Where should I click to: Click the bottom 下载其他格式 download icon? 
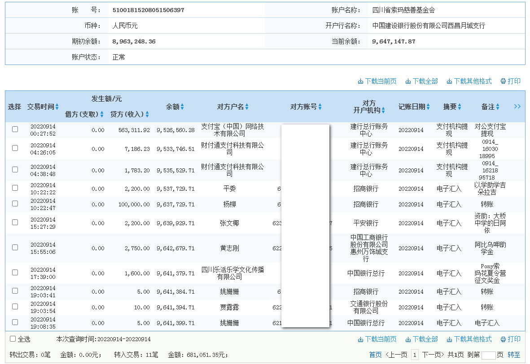coord(449,339)
